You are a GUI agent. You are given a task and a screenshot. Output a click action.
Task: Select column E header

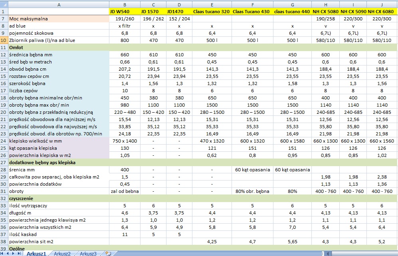tap(212, 4)
